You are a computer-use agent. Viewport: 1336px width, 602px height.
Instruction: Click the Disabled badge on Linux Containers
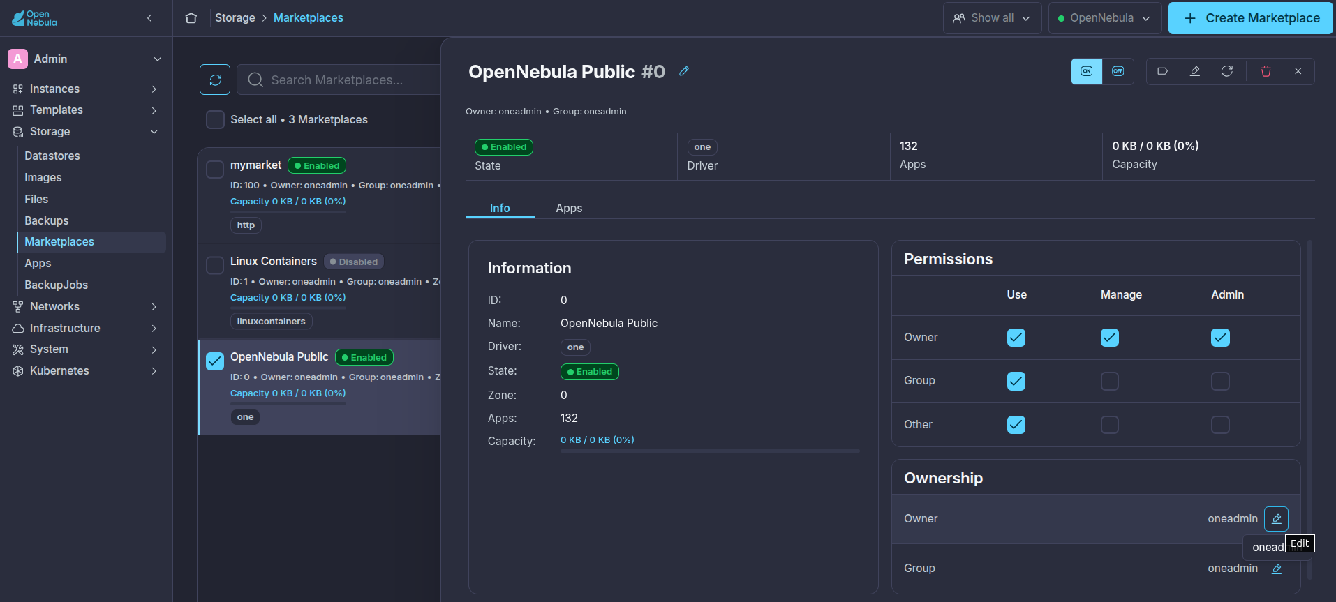(x=354, y=262)
